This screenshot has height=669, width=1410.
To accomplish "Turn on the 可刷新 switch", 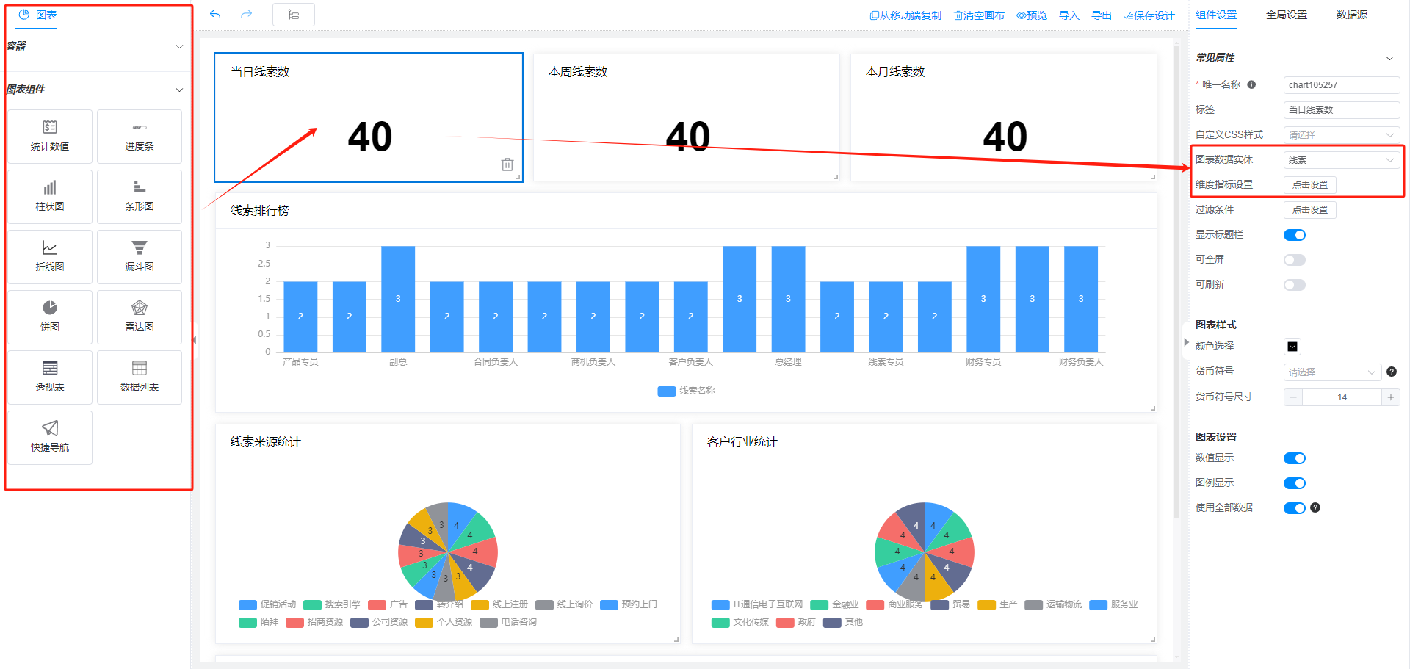I will (x=1294, y=285).
